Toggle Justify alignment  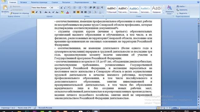click(x=85, y=12)
